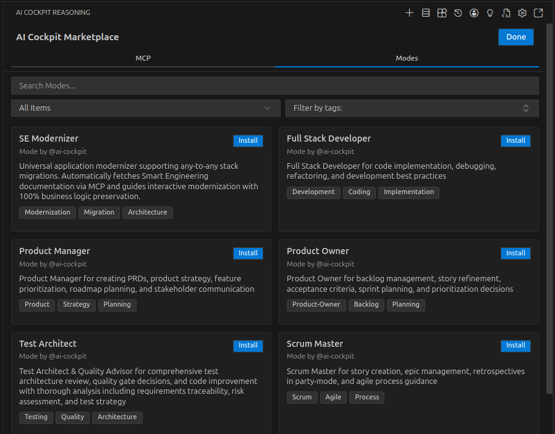
Task: Open the All Items dropdown
Action: pyautogui.click(x=145, y=108)
